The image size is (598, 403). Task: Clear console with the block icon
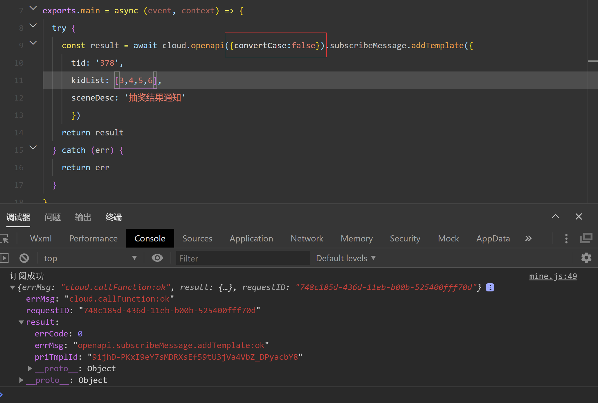24,258
